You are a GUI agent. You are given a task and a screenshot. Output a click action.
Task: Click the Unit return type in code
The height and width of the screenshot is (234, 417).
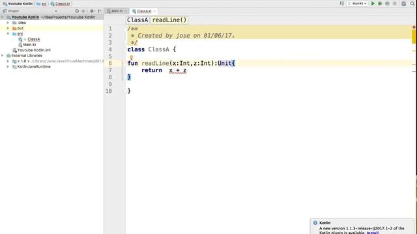pos(224,63)
